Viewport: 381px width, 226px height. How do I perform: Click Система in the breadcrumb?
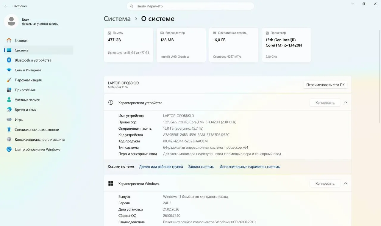click(117, 19)
